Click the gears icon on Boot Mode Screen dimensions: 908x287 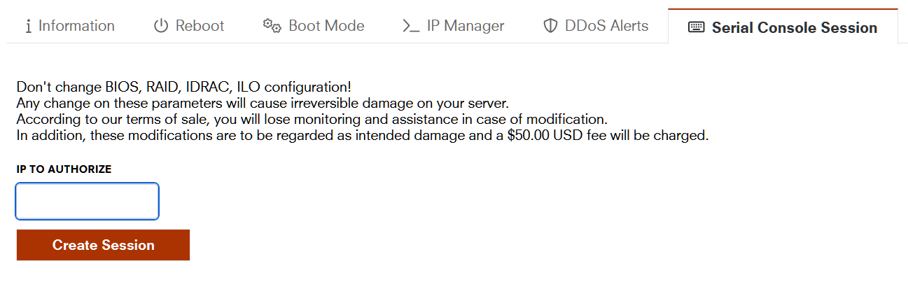(272, 27)
